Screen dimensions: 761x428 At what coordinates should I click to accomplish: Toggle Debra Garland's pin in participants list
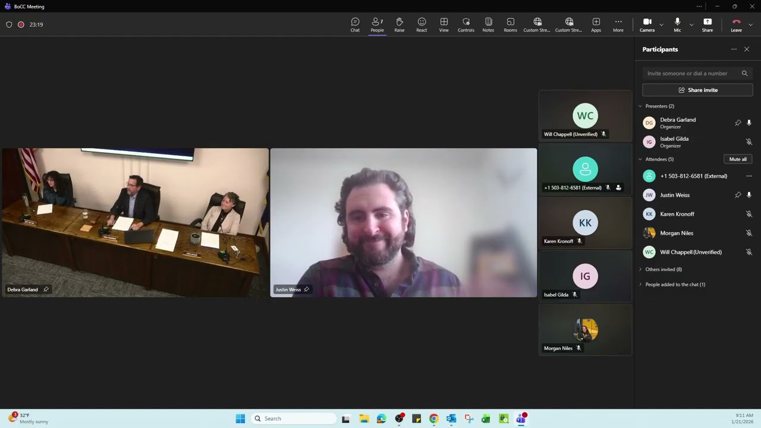pos(738,122)
